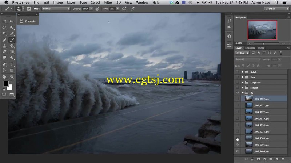Create new group folder in Layers
291x163 pixels.
click(x=271, y=159)
